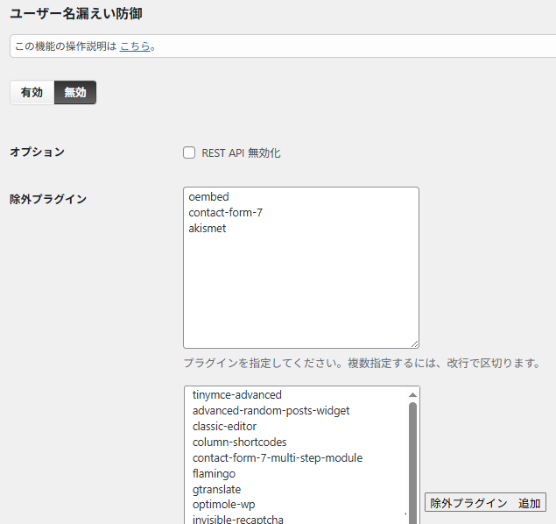556x524 pixels.
Task: Choose classic-editor from the plugin list
Action: pos(224,427)
